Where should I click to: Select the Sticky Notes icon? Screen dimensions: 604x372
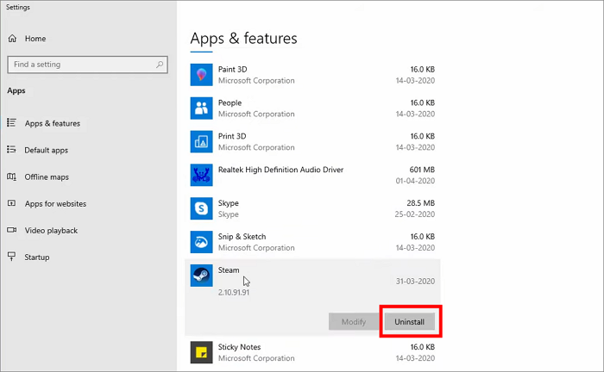click(201, 351)
